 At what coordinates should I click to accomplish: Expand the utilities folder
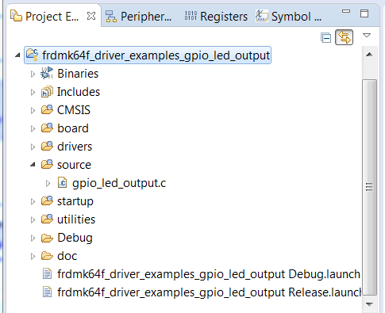(x=33, y=219)
